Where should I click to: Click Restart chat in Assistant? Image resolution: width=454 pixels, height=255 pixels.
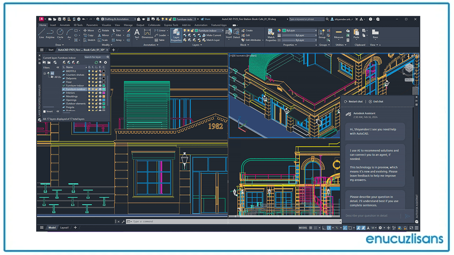point(353,102)
